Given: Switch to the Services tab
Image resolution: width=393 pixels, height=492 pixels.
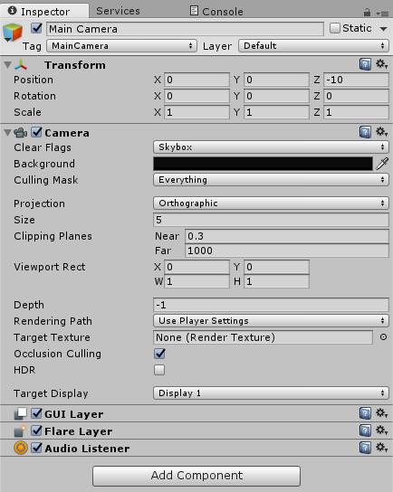Looking at the screenshot, I should pyautogui.click(x=118, y=11).
